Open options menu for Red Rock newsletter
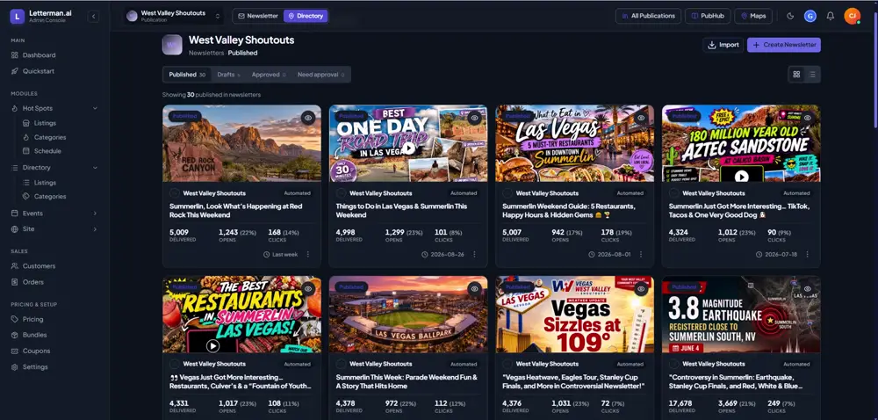This screenshot has width=878, height=420. click(307, 254)
